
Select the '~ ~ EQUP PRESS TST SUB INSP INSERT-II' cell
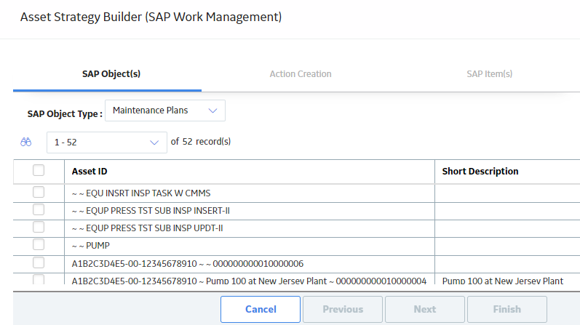click(x=250, y=211)
